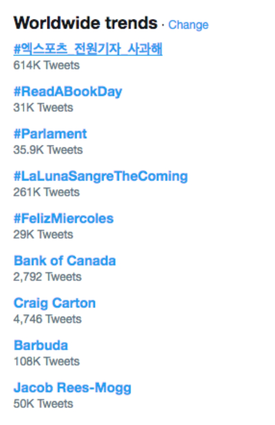Click the 108K Tweets count text
The height and width of the screenshot is (425, 275).
(46, 361)
